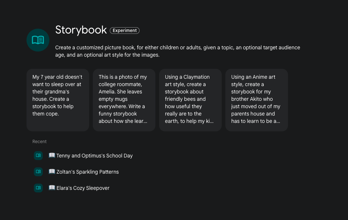This screenshot has width=348, height=220.
Task: Click the description line ending 'style for the images'
Action: [107, 55]
